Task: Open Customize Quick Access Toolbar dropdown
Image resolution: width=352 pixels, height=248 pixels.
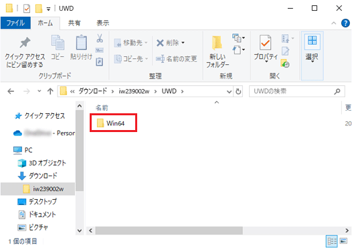Action: pos(48,9)
